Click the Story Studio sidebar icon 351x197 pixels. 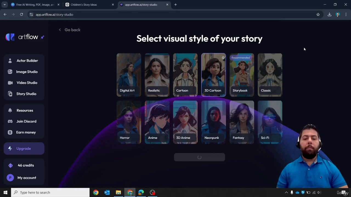tap(10, 94)
